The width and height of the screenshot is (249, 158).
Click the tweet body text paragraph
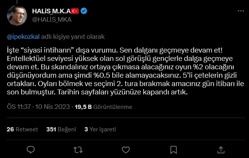tap(122, 71)
